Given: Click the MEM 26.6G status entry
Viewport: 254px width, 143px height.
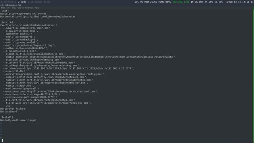Looking at the screenshot, I should tap(151, 2).
